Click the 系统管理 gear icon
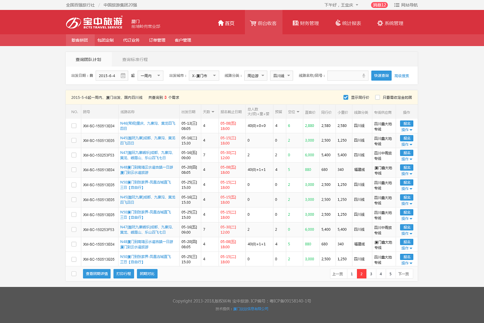The height and width of the screenshot is (323, 484). (379, 23)
